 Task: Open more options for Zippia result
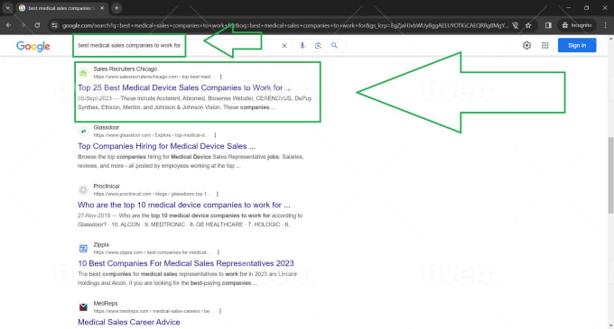(219, 252)
